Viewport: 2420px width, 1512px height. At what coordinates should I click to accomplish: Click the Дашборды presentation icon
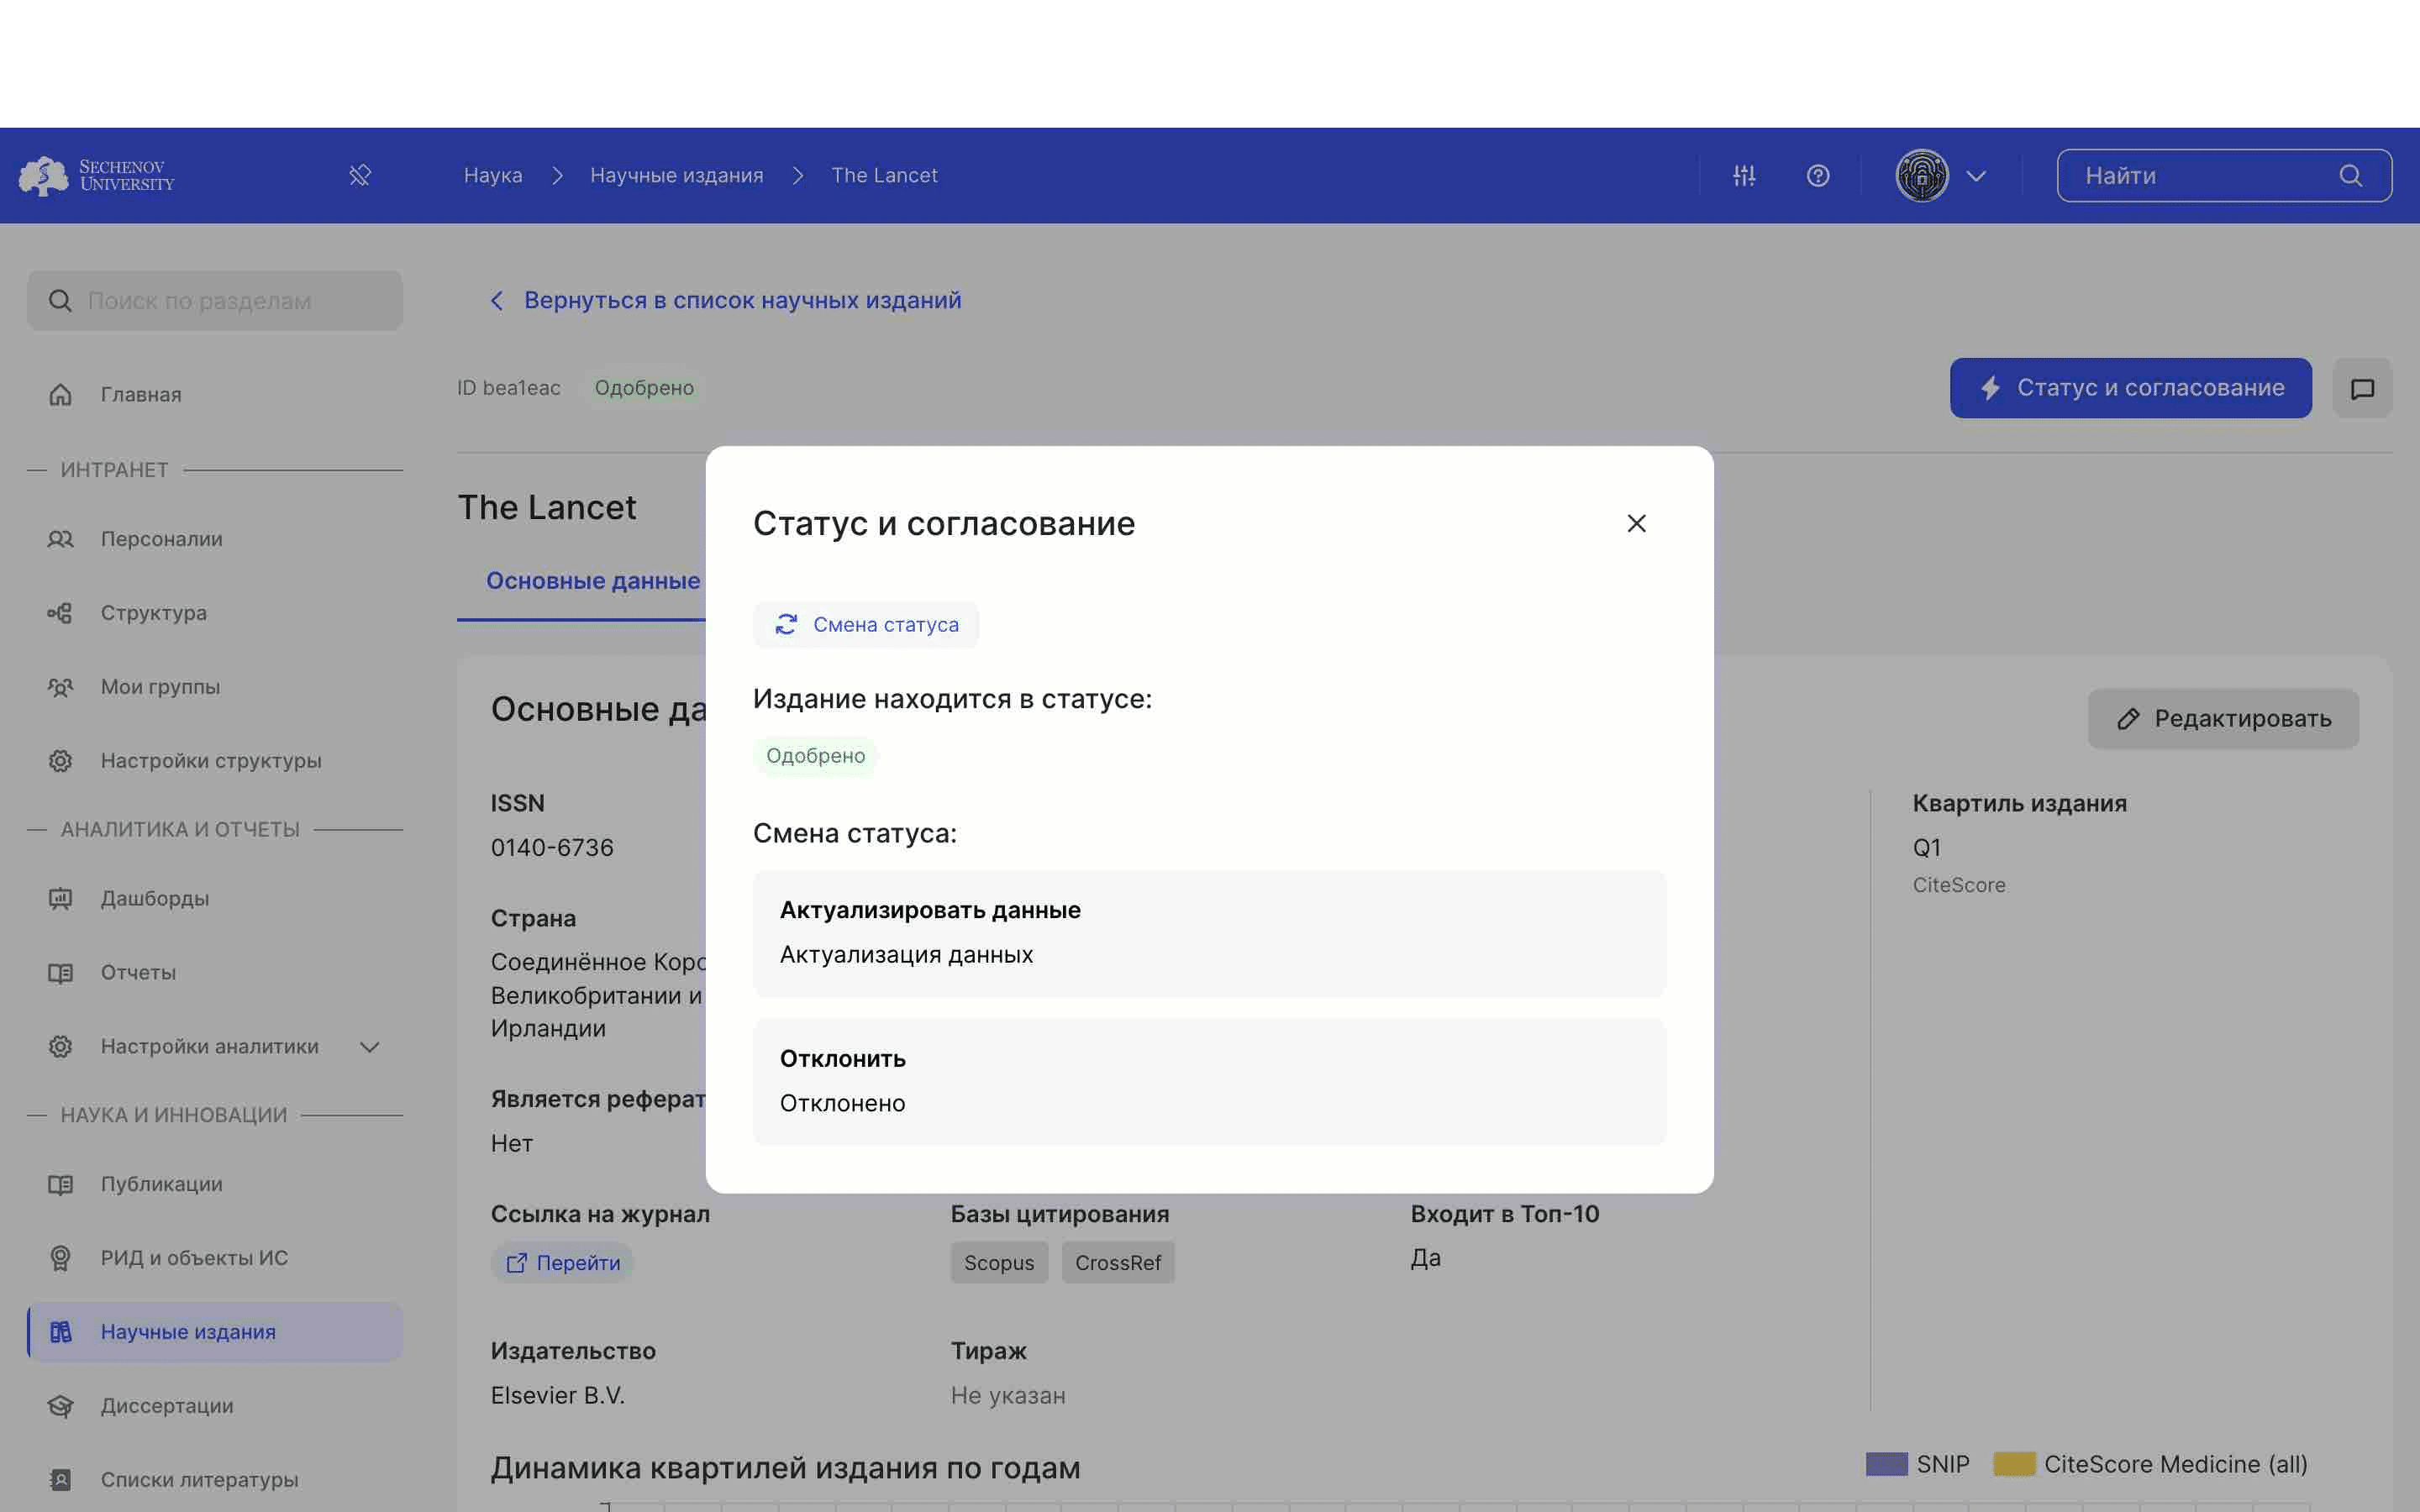60,899
